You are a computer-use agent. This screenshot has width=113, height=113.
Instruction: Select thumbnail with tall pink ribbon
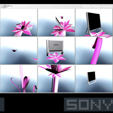tap(94, 51)
